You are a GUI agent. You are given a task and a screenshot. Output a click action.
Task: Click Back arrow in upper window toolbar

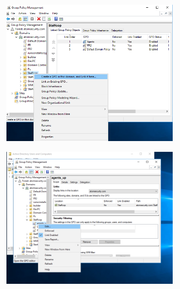click(x=8, y=19)
